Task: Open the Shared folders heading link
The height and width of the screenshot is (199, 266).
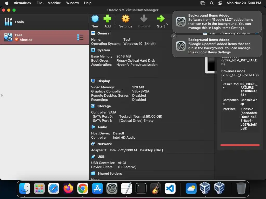Action: point(110,173)
